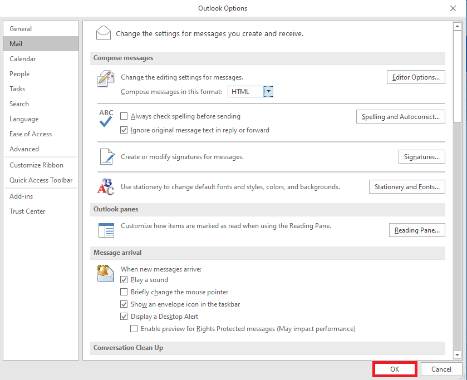
Task: Open Language options
Action: [x=41, y=119]
